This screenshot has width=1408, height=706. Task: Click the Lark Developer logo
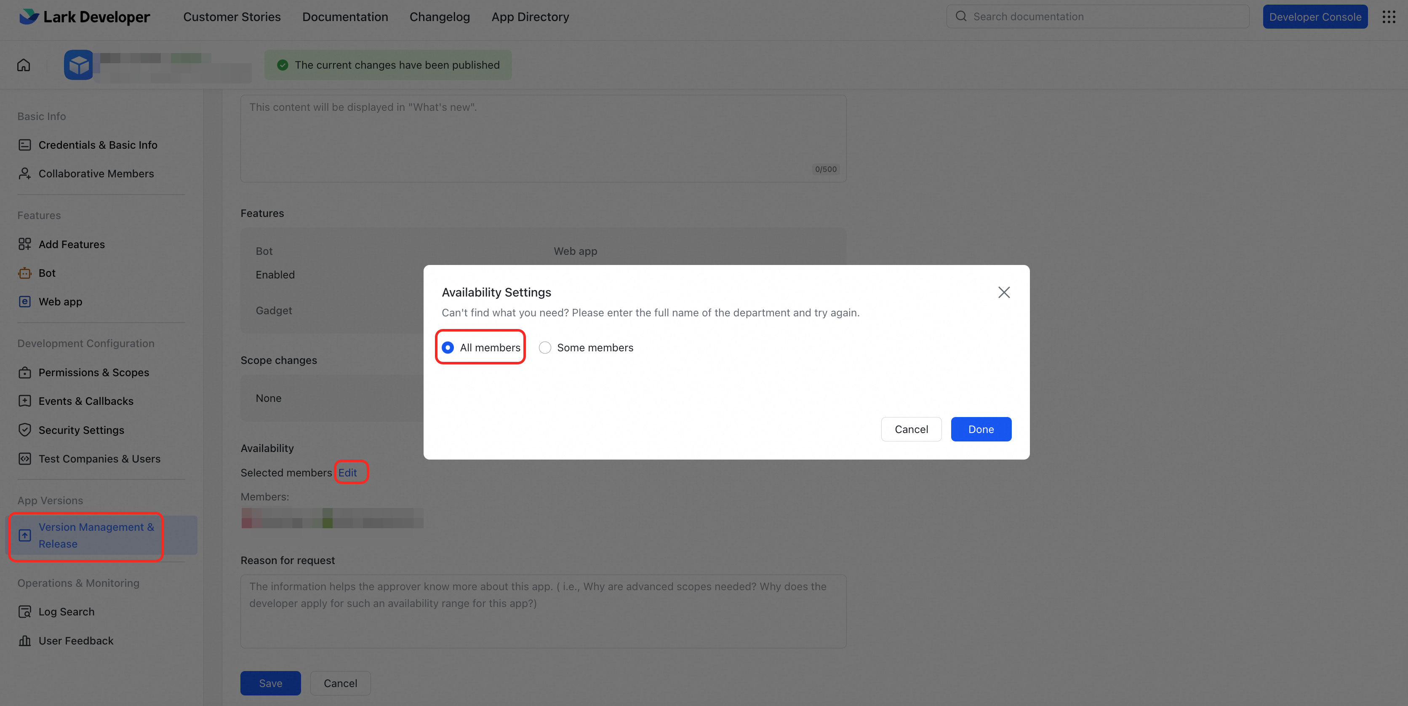click(x=84, y=17)
